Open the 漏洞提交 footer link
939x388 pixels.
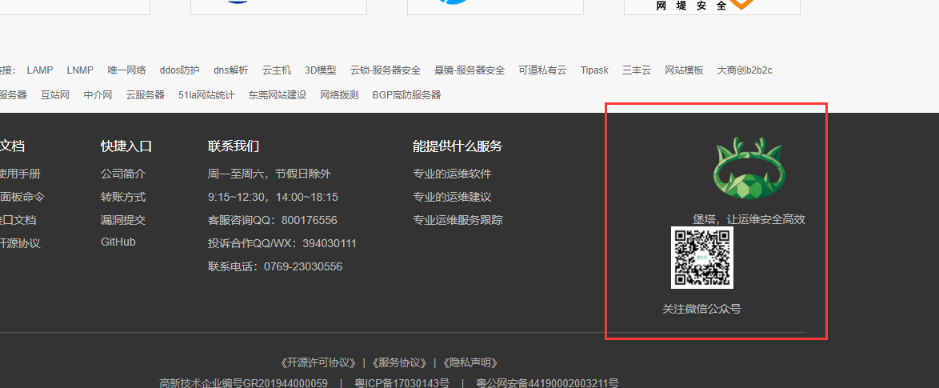pos(123,220)
